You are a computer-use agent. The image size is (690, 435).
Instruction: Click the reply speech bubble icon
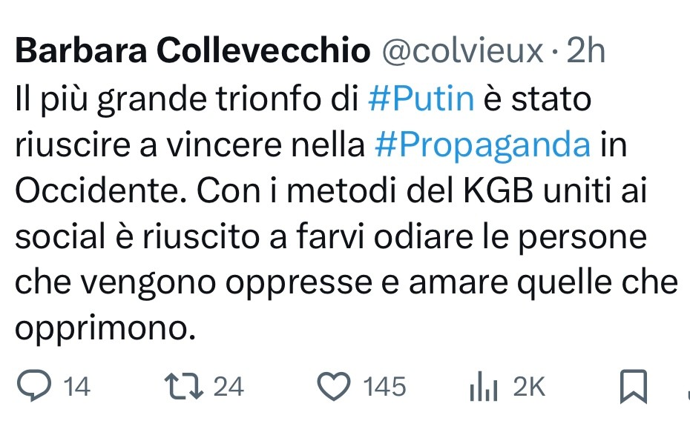pos(31,386)
